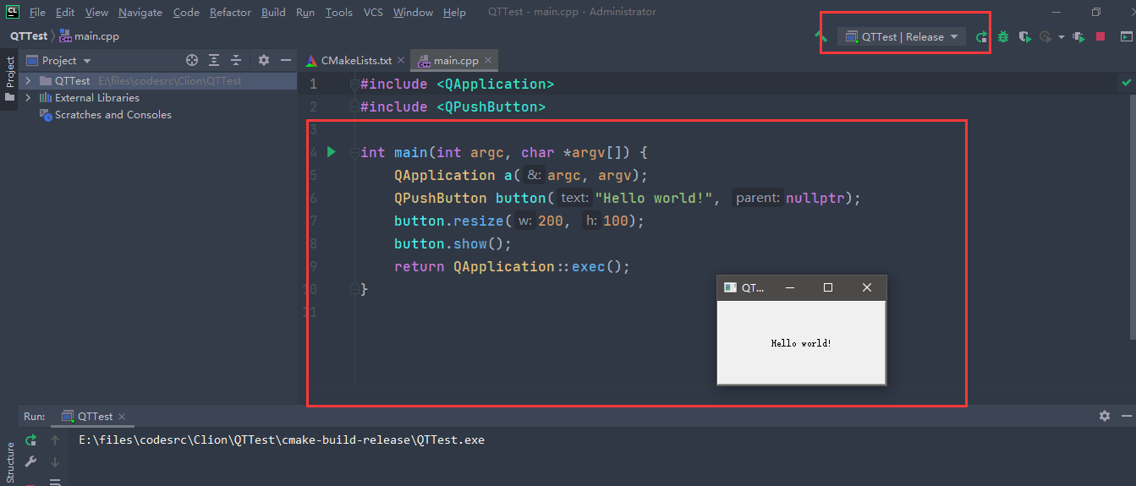Close the main.cpp editor tab

coord(488,61)
